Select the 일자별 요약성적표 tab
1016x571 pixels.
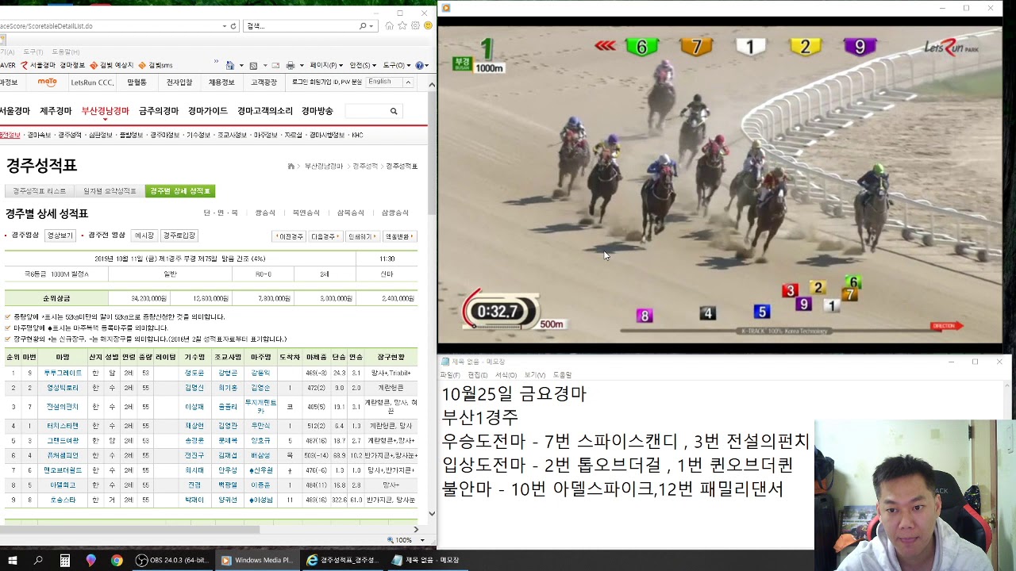point(110,191)
